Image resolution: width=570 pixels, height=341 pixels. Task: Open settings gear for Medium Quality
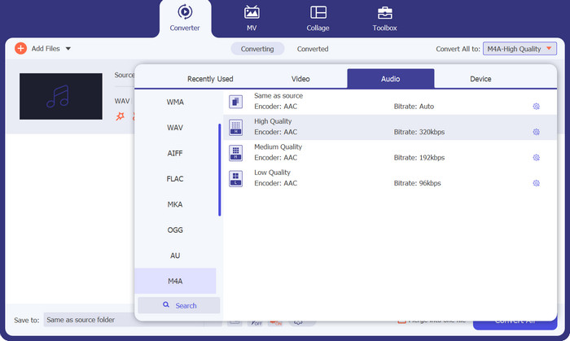536,158
